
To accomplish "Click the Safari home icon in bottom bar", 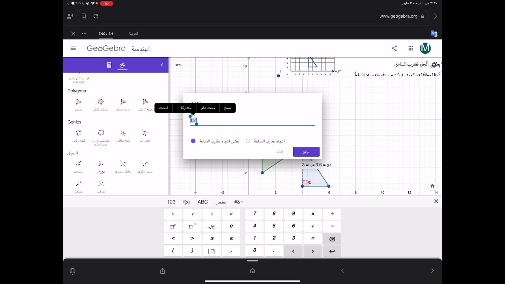I will pyautogui.click(x=252, y=271).
